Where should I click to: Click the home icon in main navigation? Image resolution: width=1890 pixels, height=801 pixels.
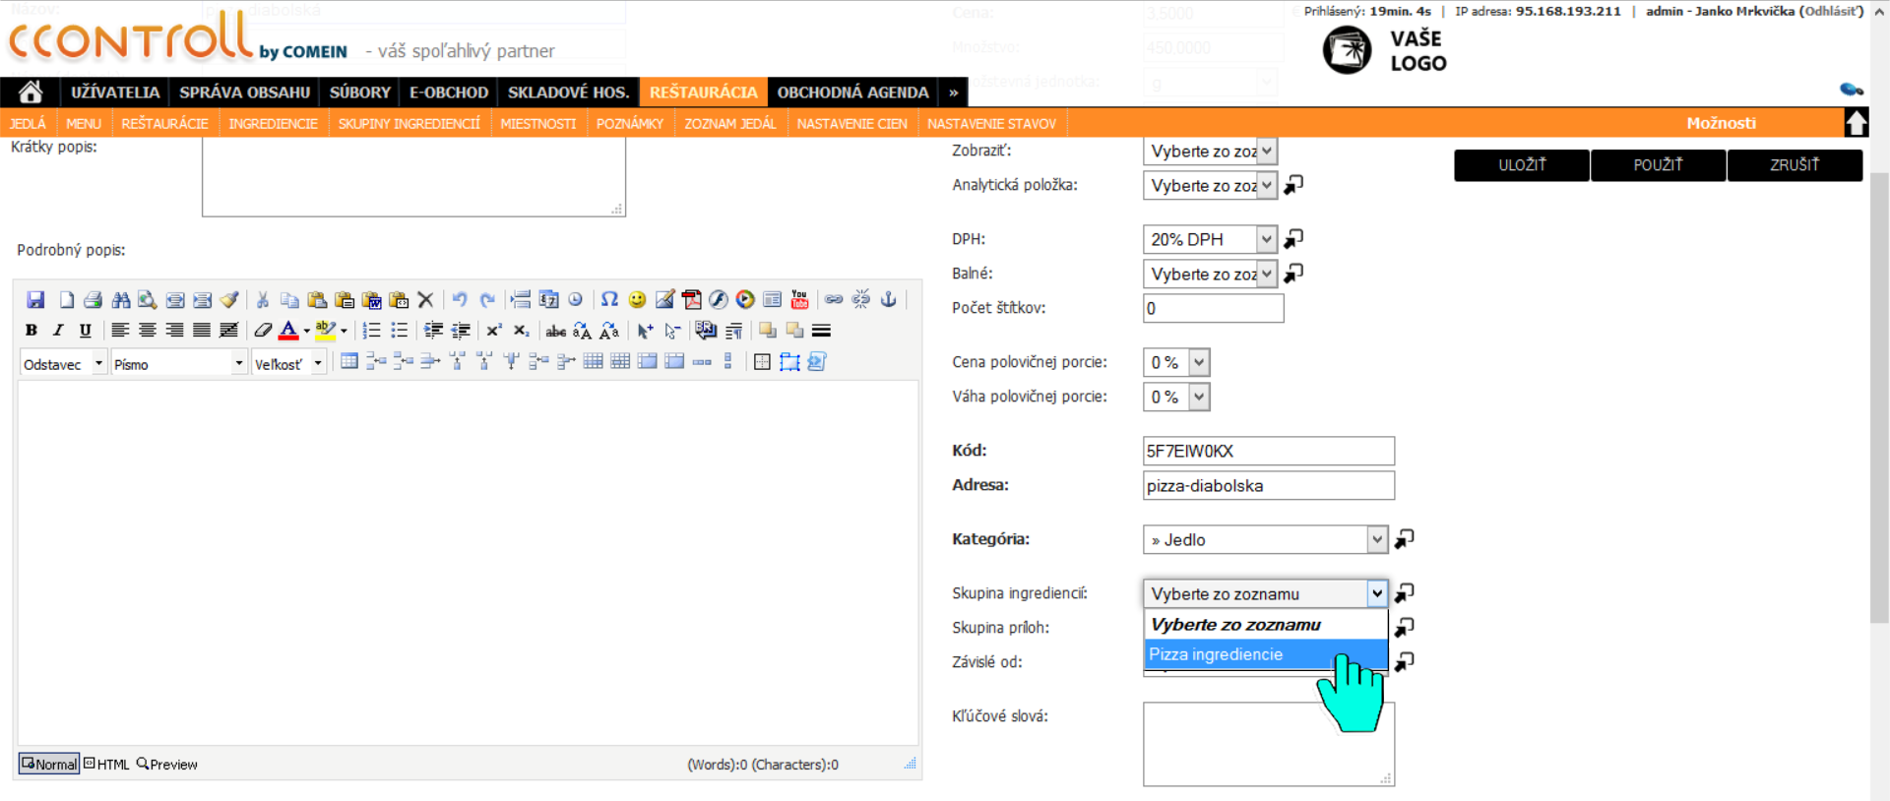(31, 92)
